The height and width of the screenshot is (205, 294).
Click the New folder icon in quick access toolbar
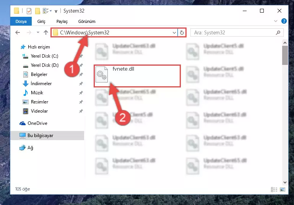(x=37, y=11)
